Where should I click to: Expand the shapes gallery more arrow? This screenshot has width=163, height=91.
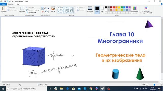coord(75,12)
